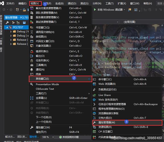This screenshot has width=164, height=142.
Task: Click the C# 交互窗口 icon
Action: (94, 132)
